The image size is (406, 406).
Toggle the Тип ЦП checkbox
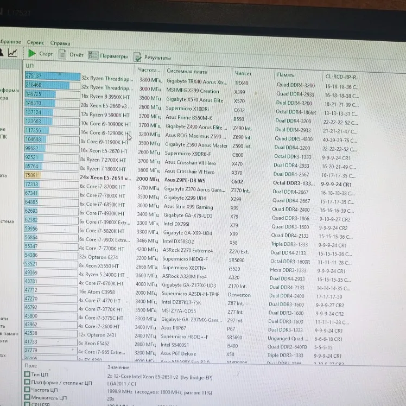27,374
